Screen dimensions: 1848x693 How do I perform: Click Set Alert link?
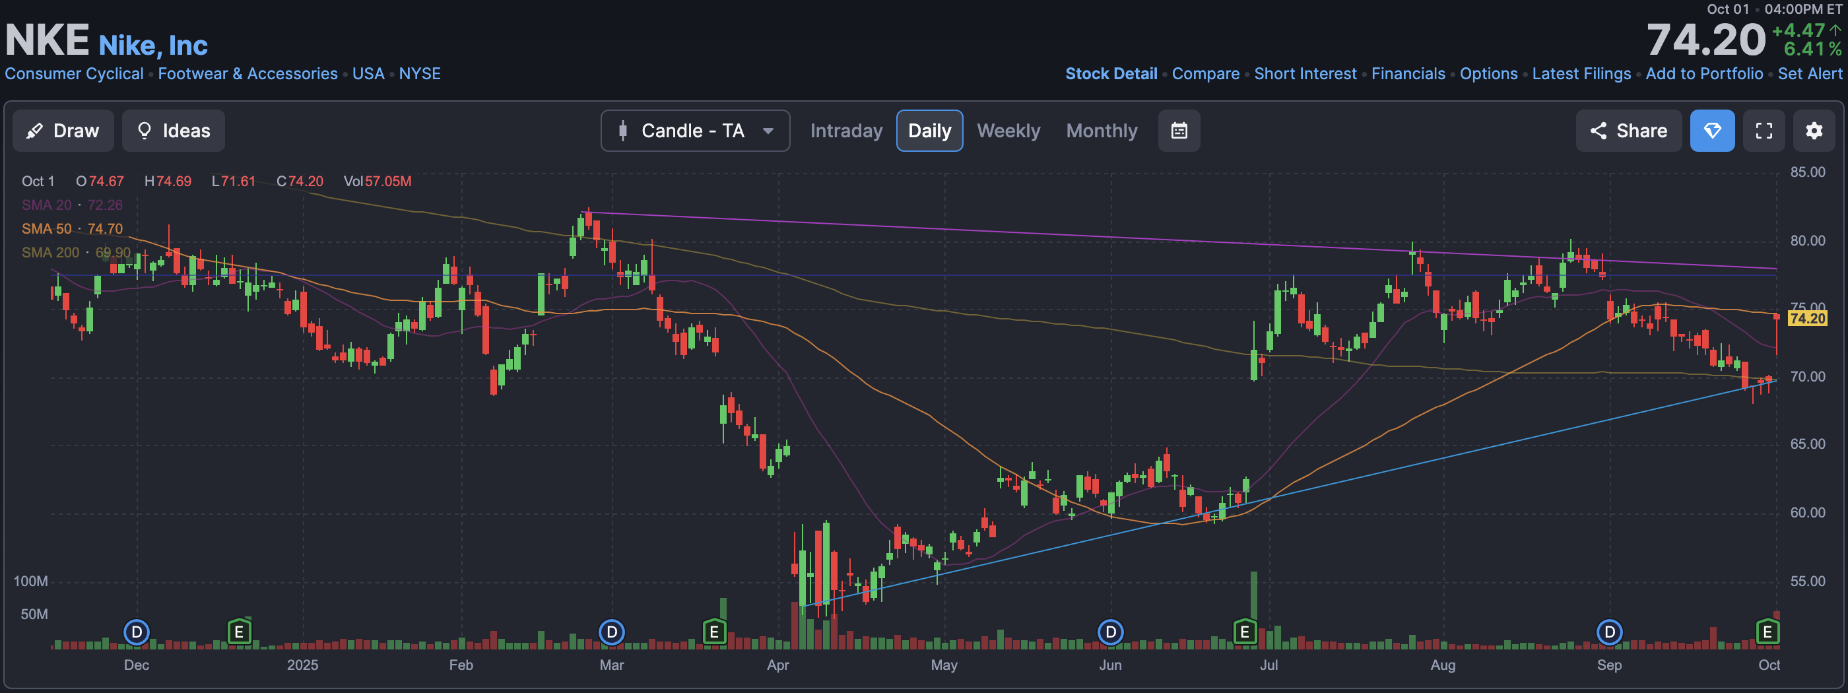click(x=1809, y=74)
